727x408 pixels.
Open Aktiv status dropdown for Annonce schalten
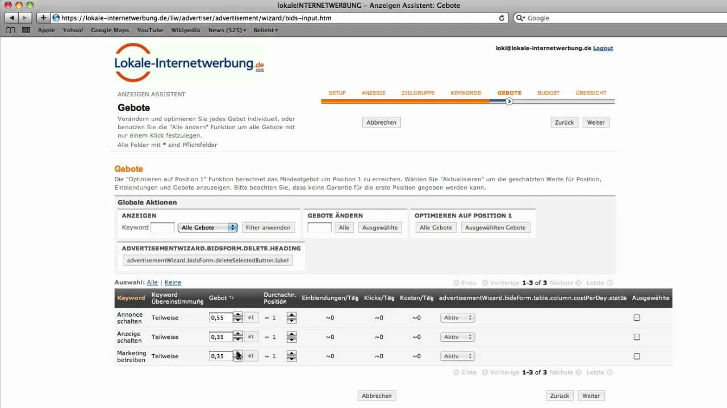tap(457, 318)
